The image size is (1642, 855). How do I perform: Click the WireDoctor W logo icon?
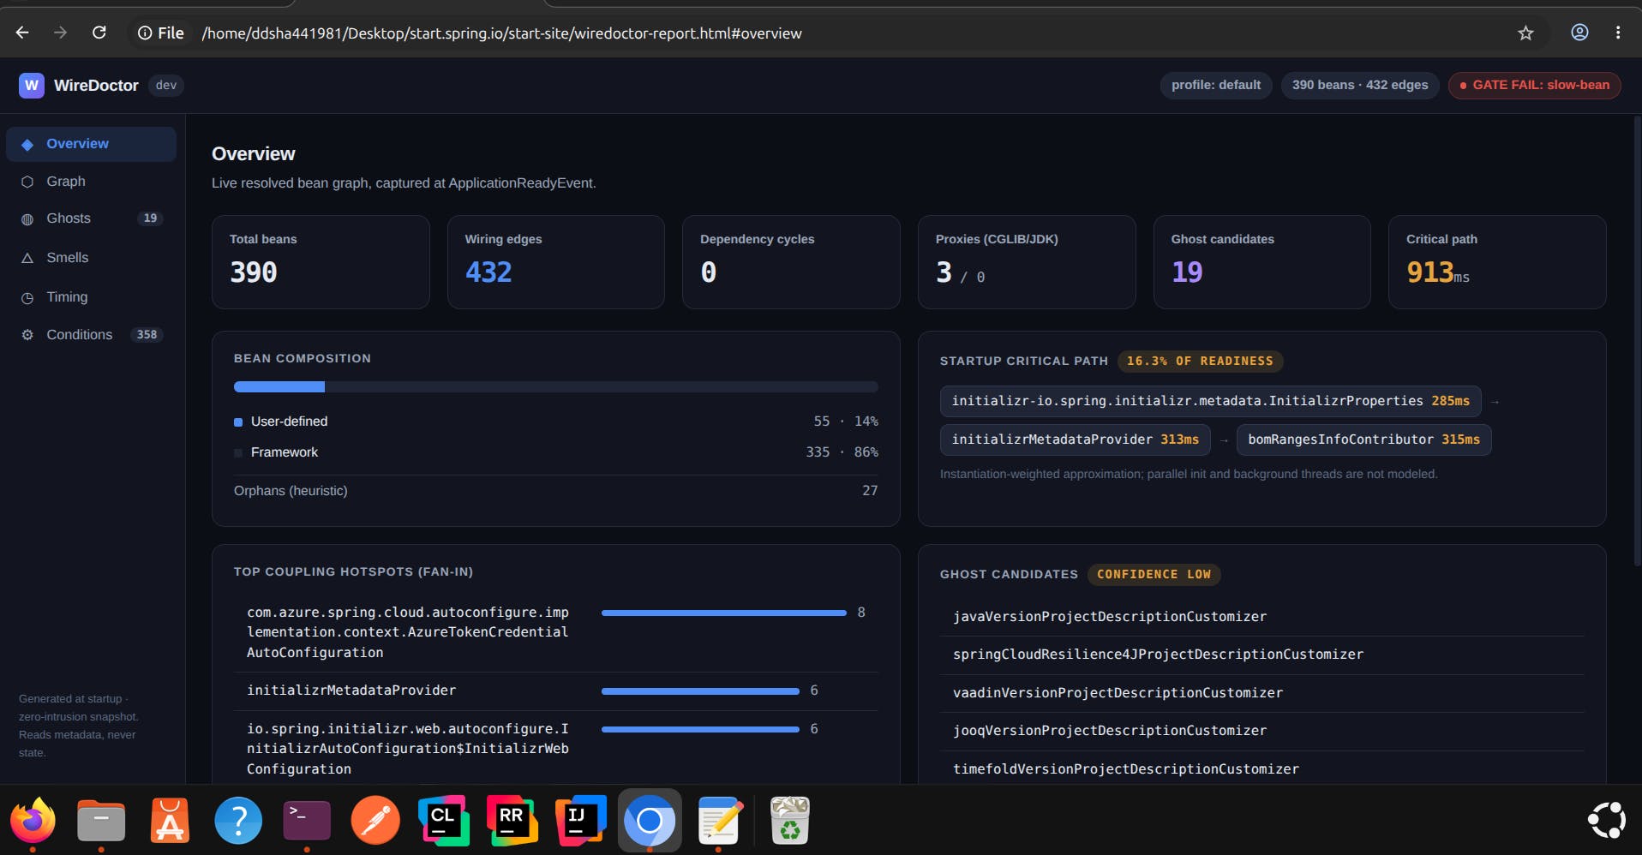tap(32, 86)
